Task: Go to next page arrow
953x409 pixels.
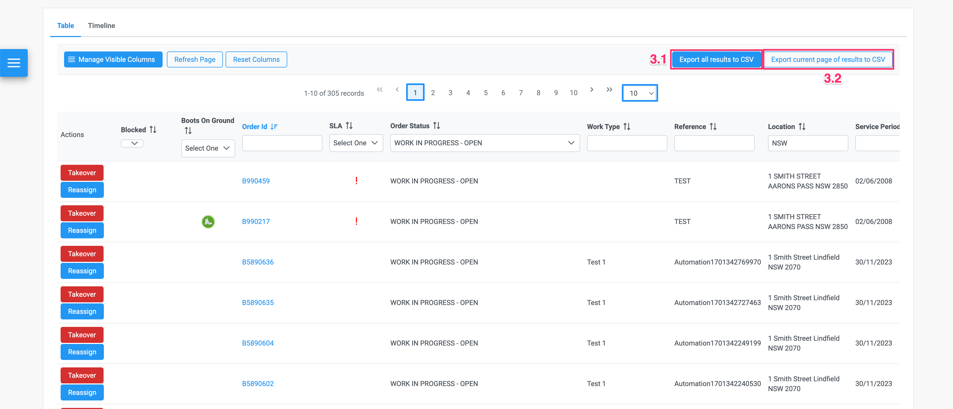Action: tap(592, 89)
